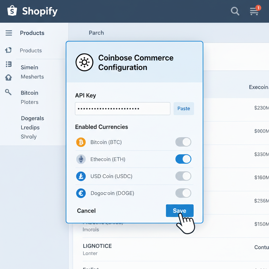This screenshot has width=269, height=269.
Task: Turn on the Dogecoin (DOGE) toggle
Action: pyautogui.click(x=183, y=193)
